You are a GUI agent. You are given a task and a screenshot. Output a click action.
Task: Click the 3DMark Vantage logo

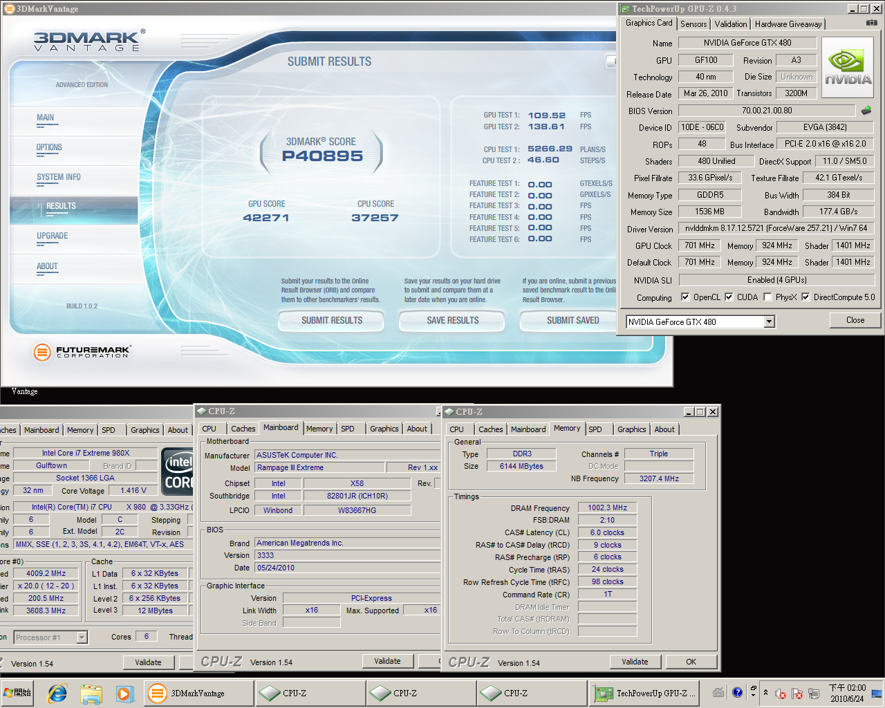[90, 41]
